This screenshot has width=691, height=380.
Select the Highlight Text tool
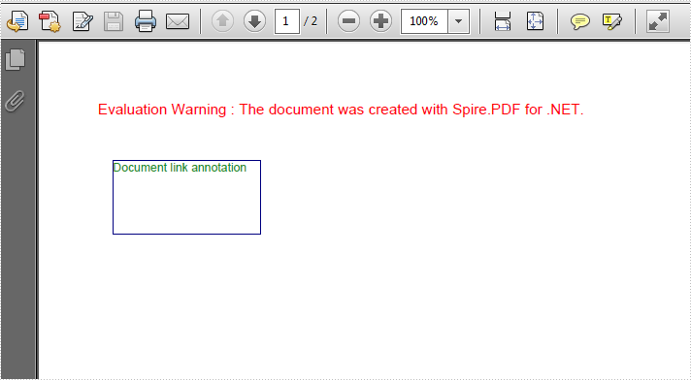[x=612, y=21]
